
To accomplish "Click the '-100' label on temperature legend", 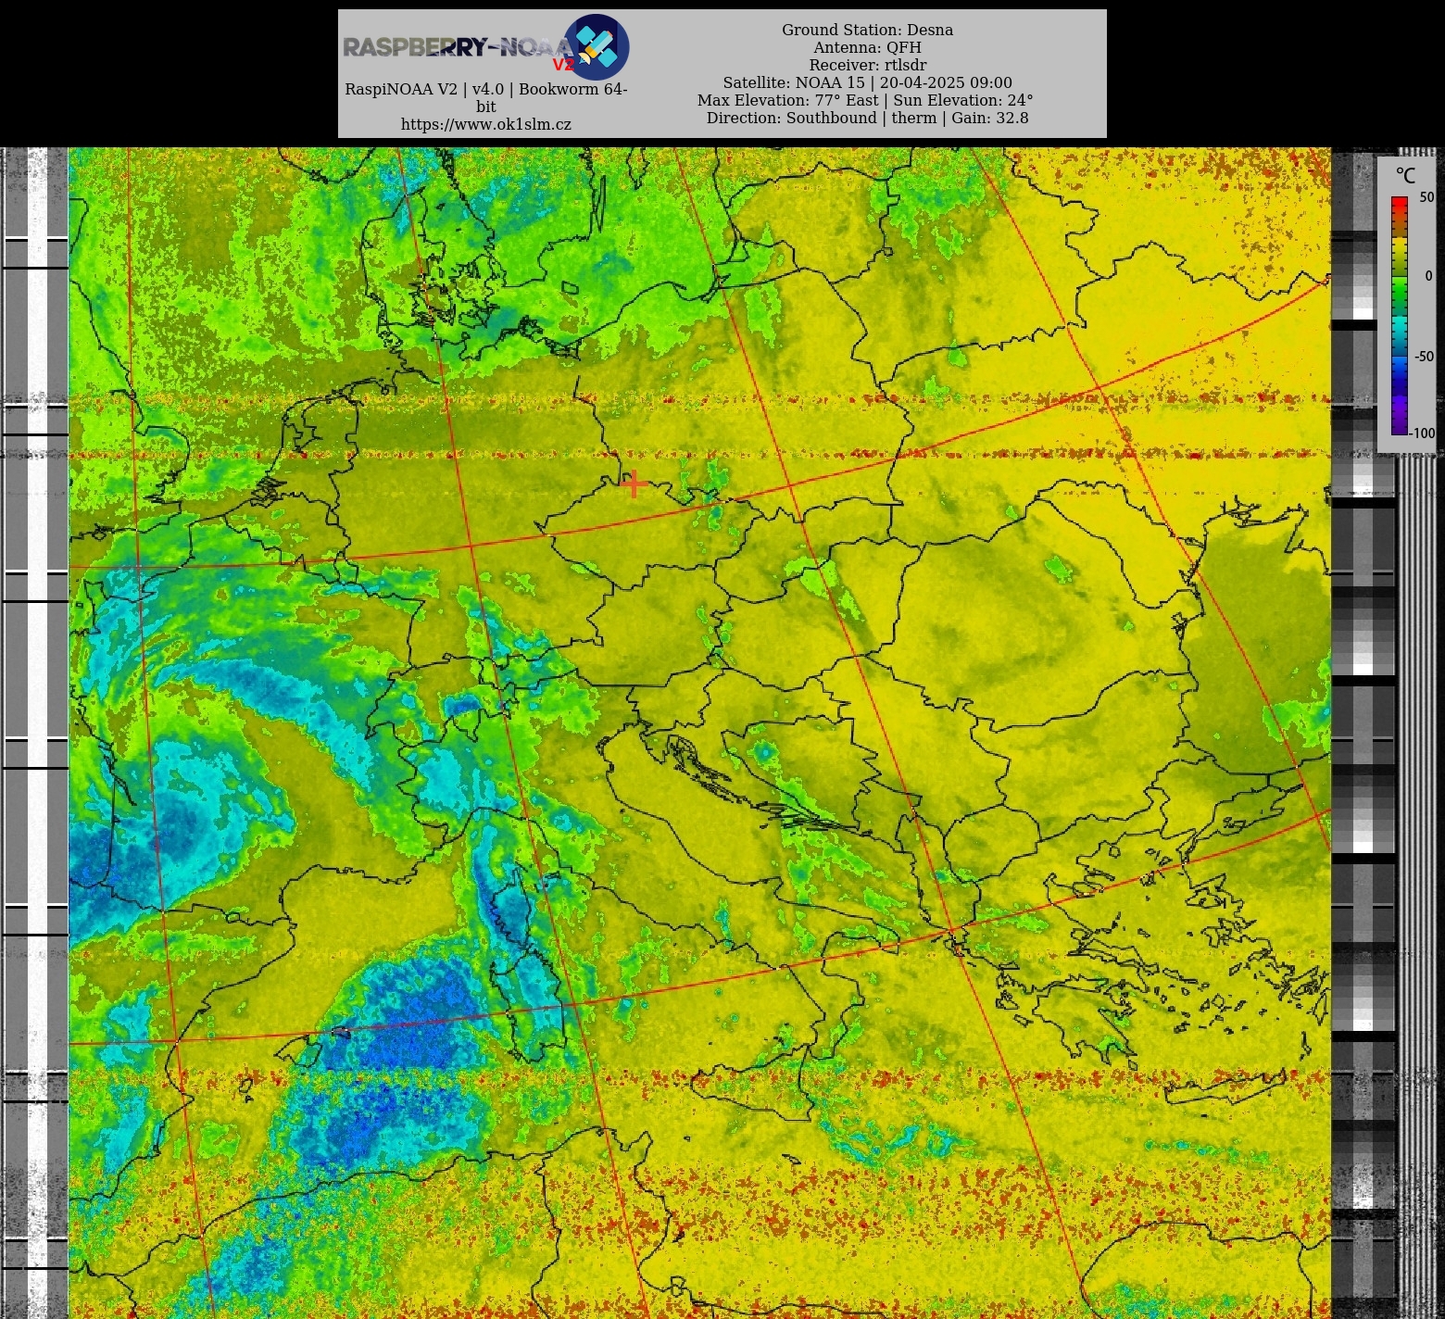I will [x=1423, y=433].
